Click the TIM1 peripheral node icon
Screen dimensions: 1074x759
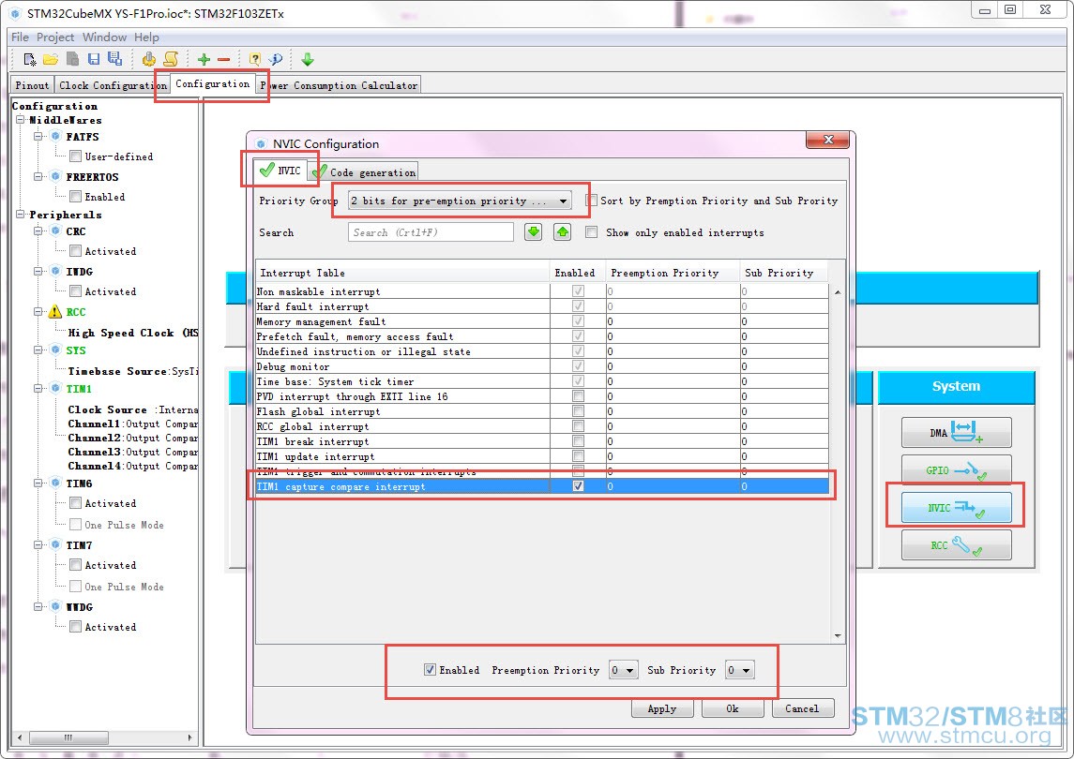pos(56,389)
